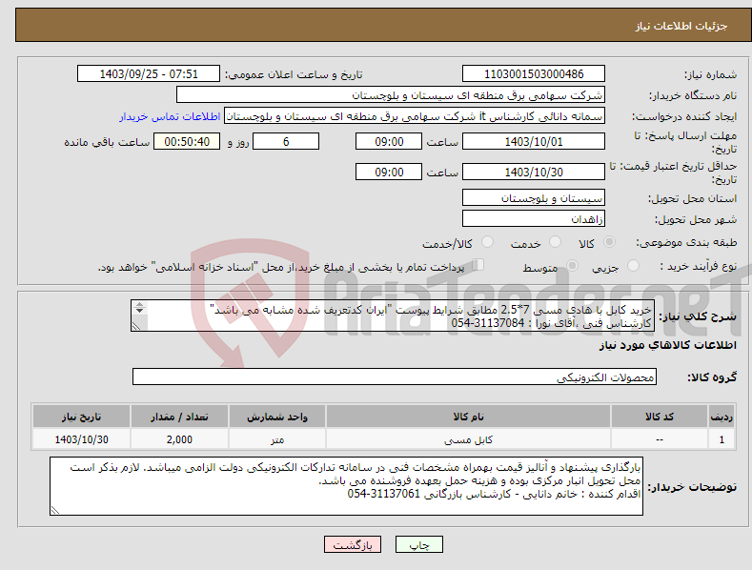Select the متوسط purchase type radio
This screenshot has width=752, height=570.
572,266
